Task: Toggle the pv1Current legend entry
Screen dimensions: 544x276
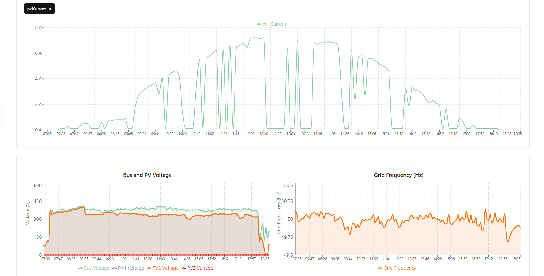Action: [272, 24]
